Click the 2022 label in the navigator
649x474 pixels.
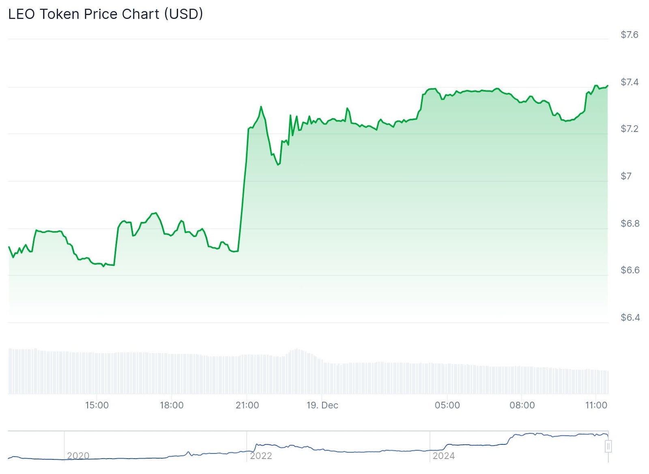261,456
